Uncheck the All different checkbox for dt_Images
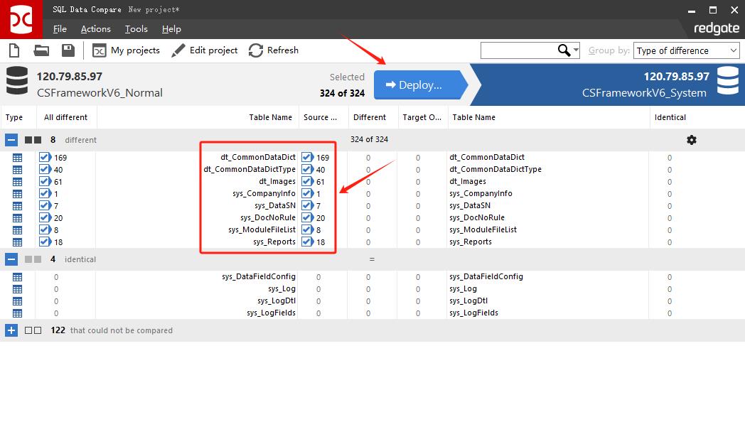The width and height of the screenshot is (745, 444). (x=45, y=182)
